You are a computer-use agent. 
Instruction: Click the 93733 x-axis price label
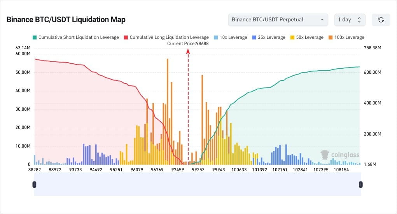coord(75,170)
